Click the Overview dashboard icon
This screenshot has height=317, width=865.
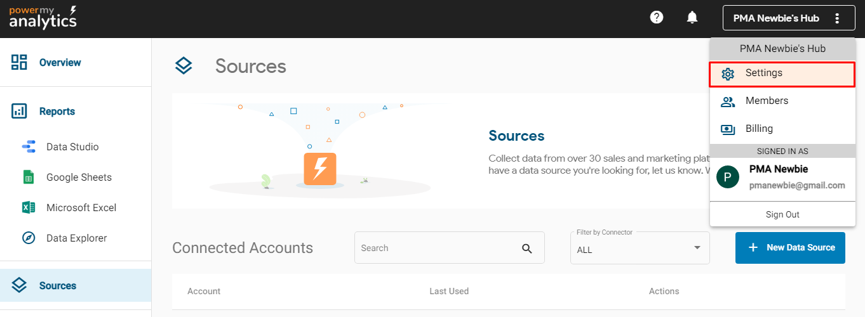[x=19, y=62]
